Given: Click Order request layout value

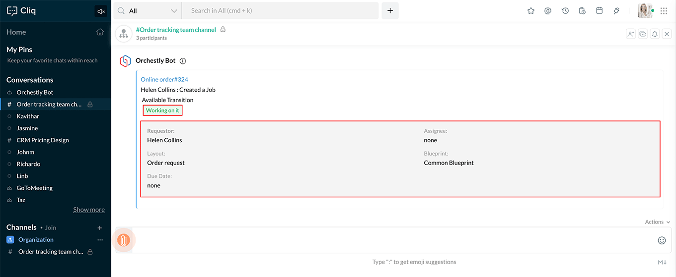Looking at the screenshot, I should (166, 163).
